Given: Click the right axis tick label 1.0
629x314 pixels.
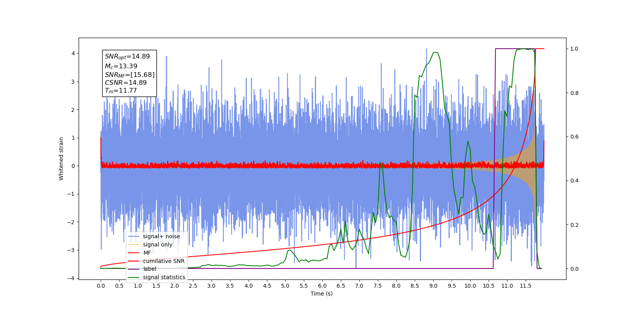Looking at the screenshot, I should tap(574, 49).
